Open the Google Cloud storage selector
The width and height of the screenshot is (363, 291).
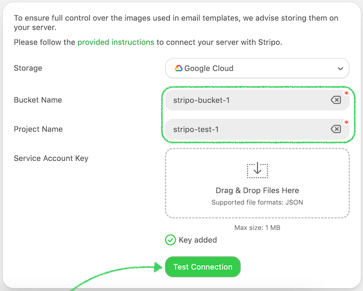coord(257,69)
